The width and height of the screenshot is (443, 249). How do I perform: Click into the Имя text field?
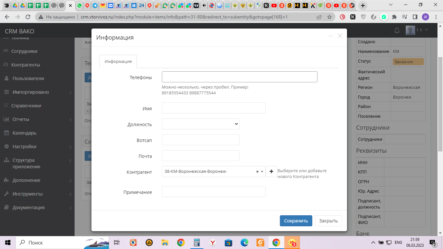click(214, 108)
